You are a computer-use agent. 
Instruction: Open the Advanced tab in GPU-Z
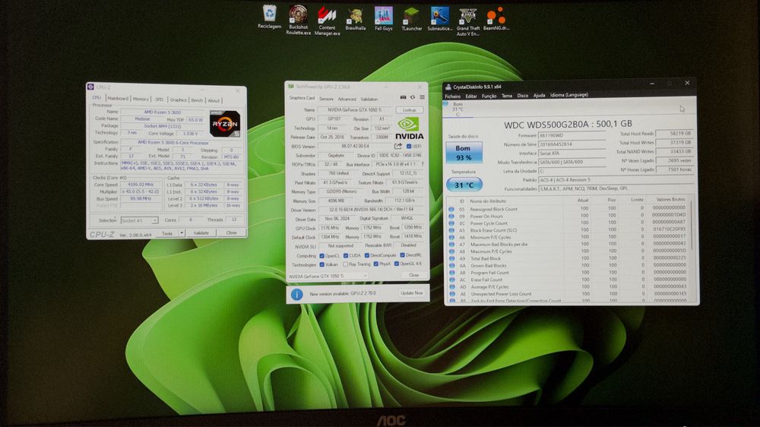pos(347,99)
